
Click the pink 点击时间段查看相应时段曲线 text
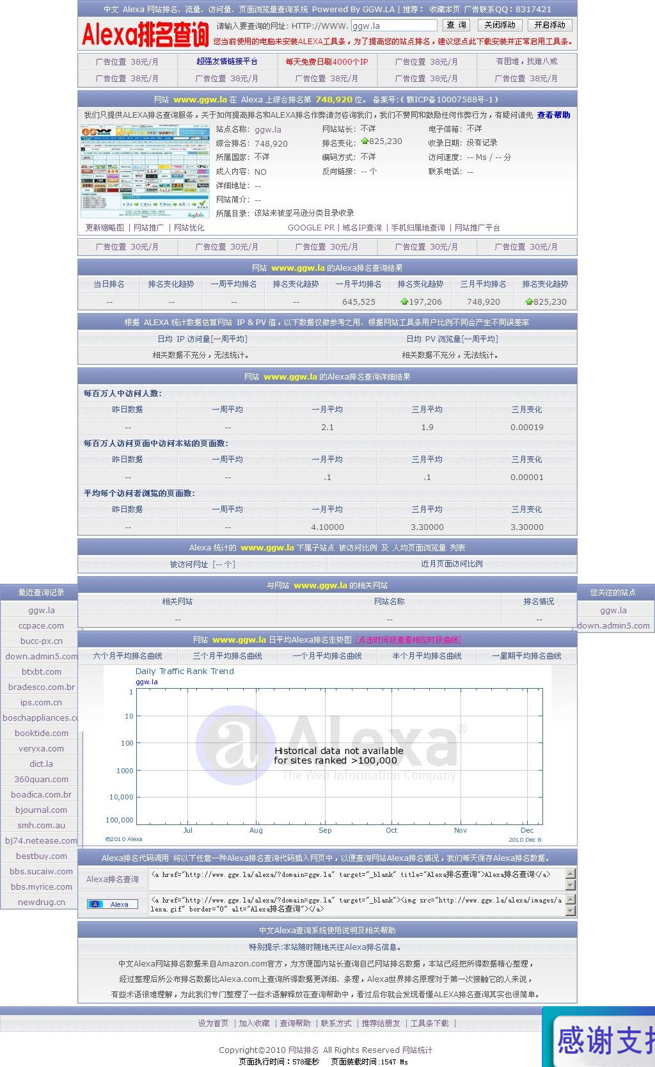408,640
